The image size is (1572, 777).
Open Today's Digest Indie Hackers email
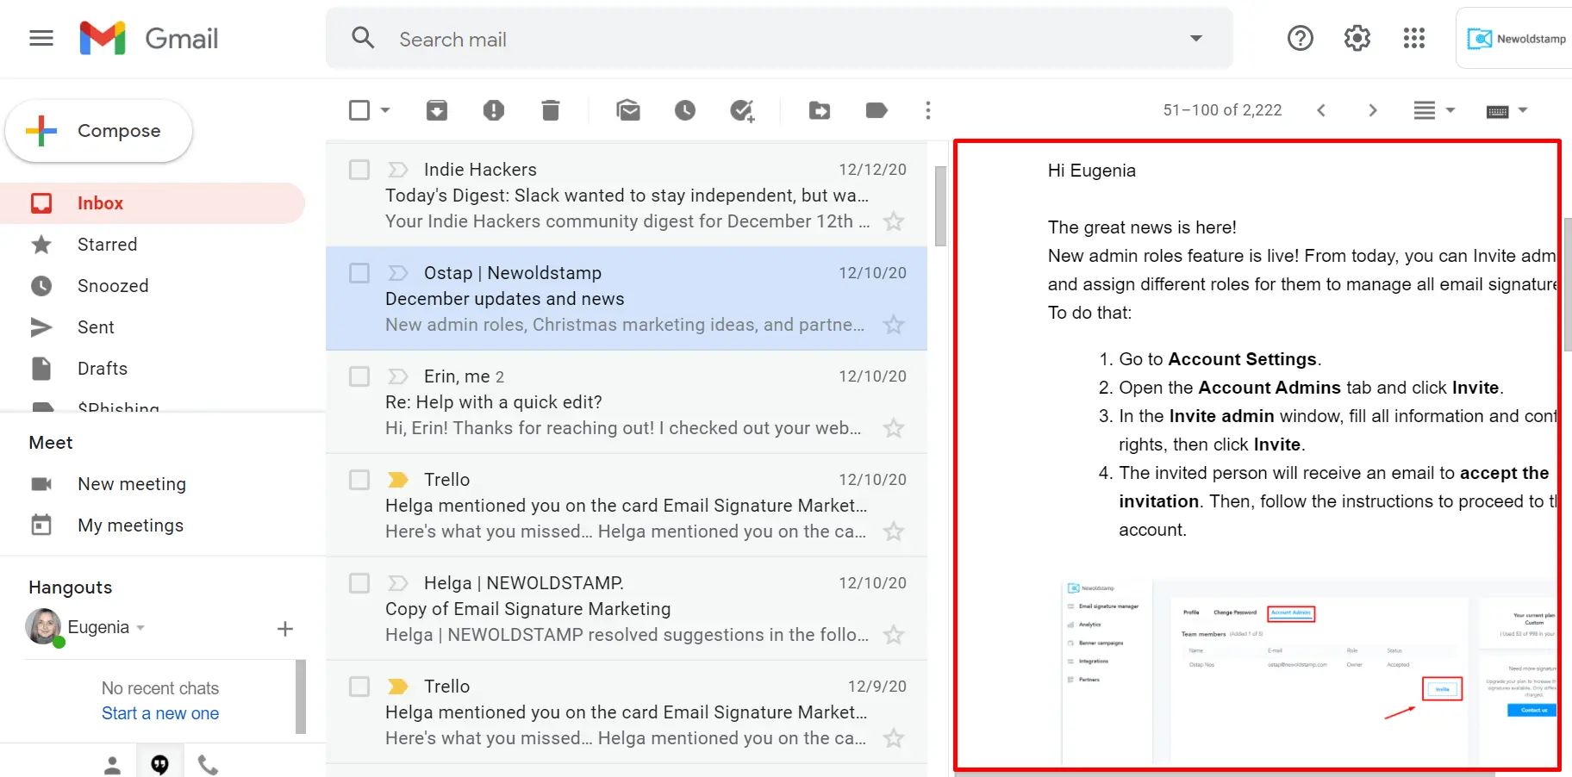(x=627, y=196)
